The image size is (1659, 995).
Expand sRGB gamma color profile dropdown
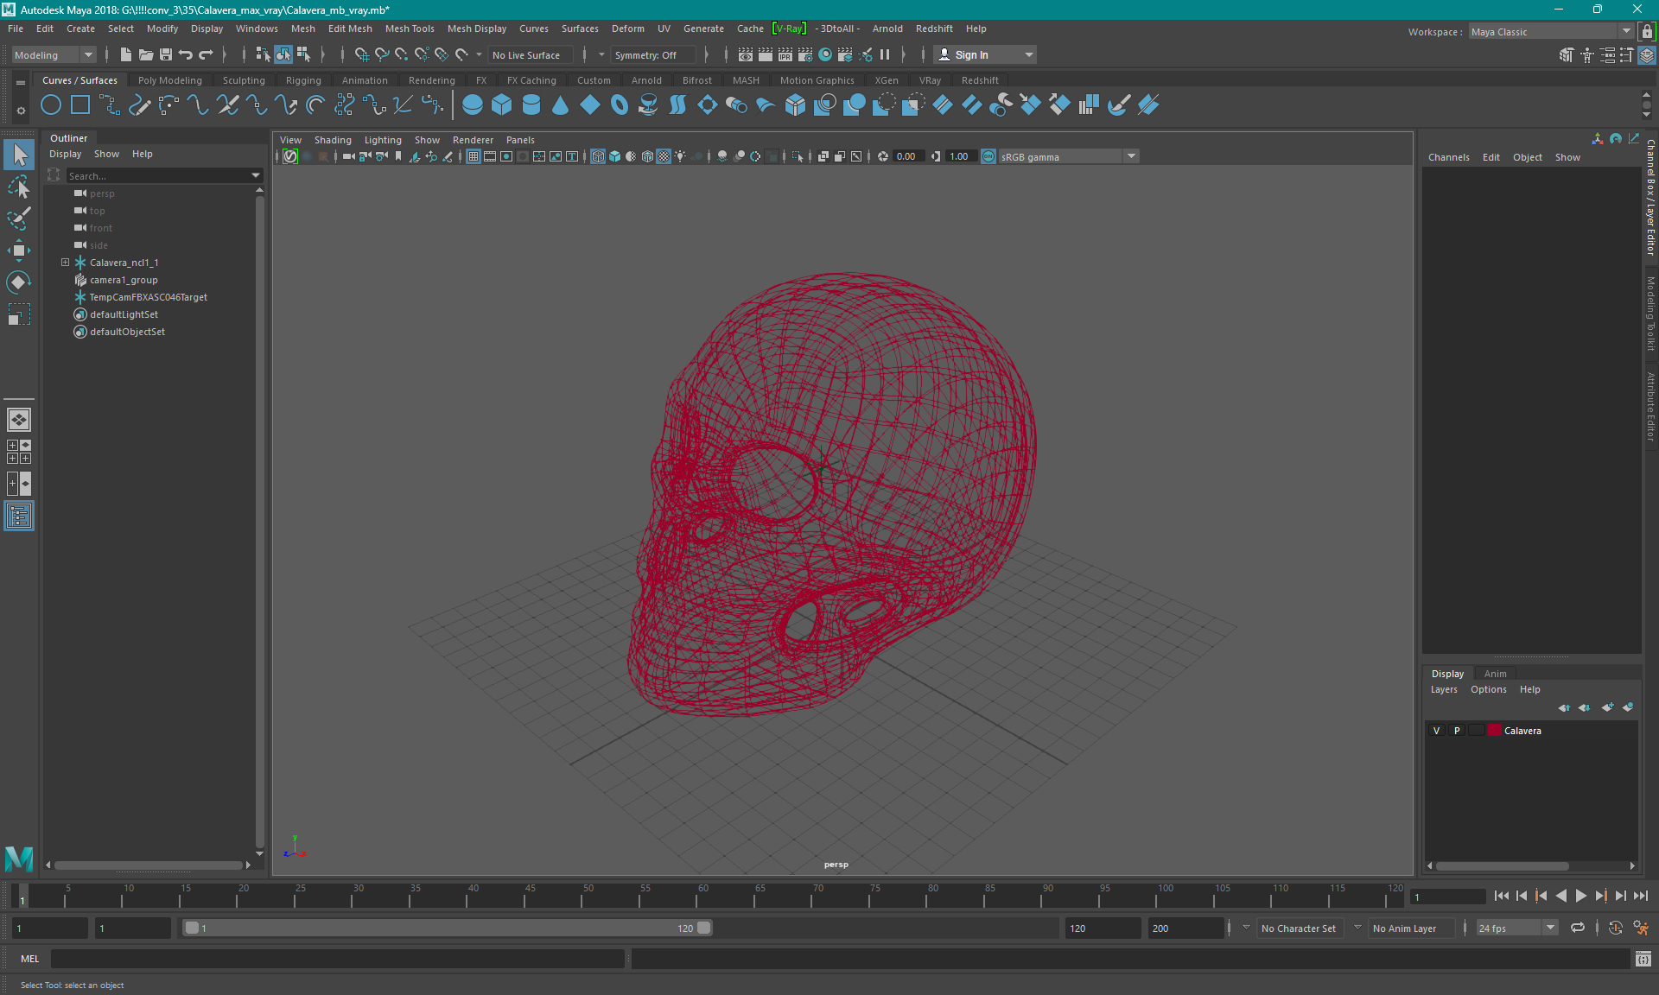1132,156
